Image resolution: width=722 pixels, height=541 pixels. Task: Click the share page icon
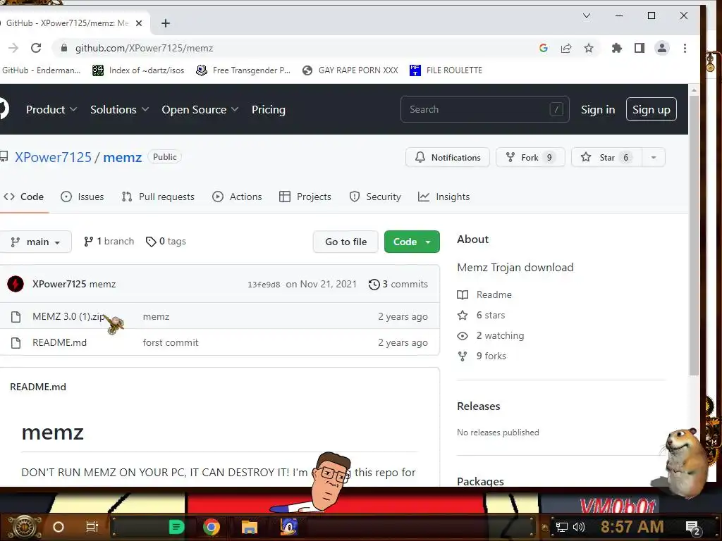566,48
